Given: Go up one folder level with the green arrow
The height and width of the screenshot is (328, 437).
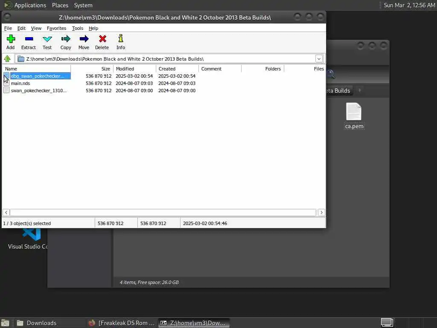Looking at the screenshot, I should pyautogui.click(x=7, y=59).
